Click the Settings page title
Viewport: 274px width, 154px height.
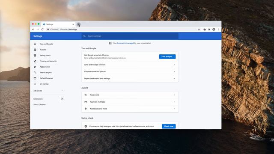[38, 36]
